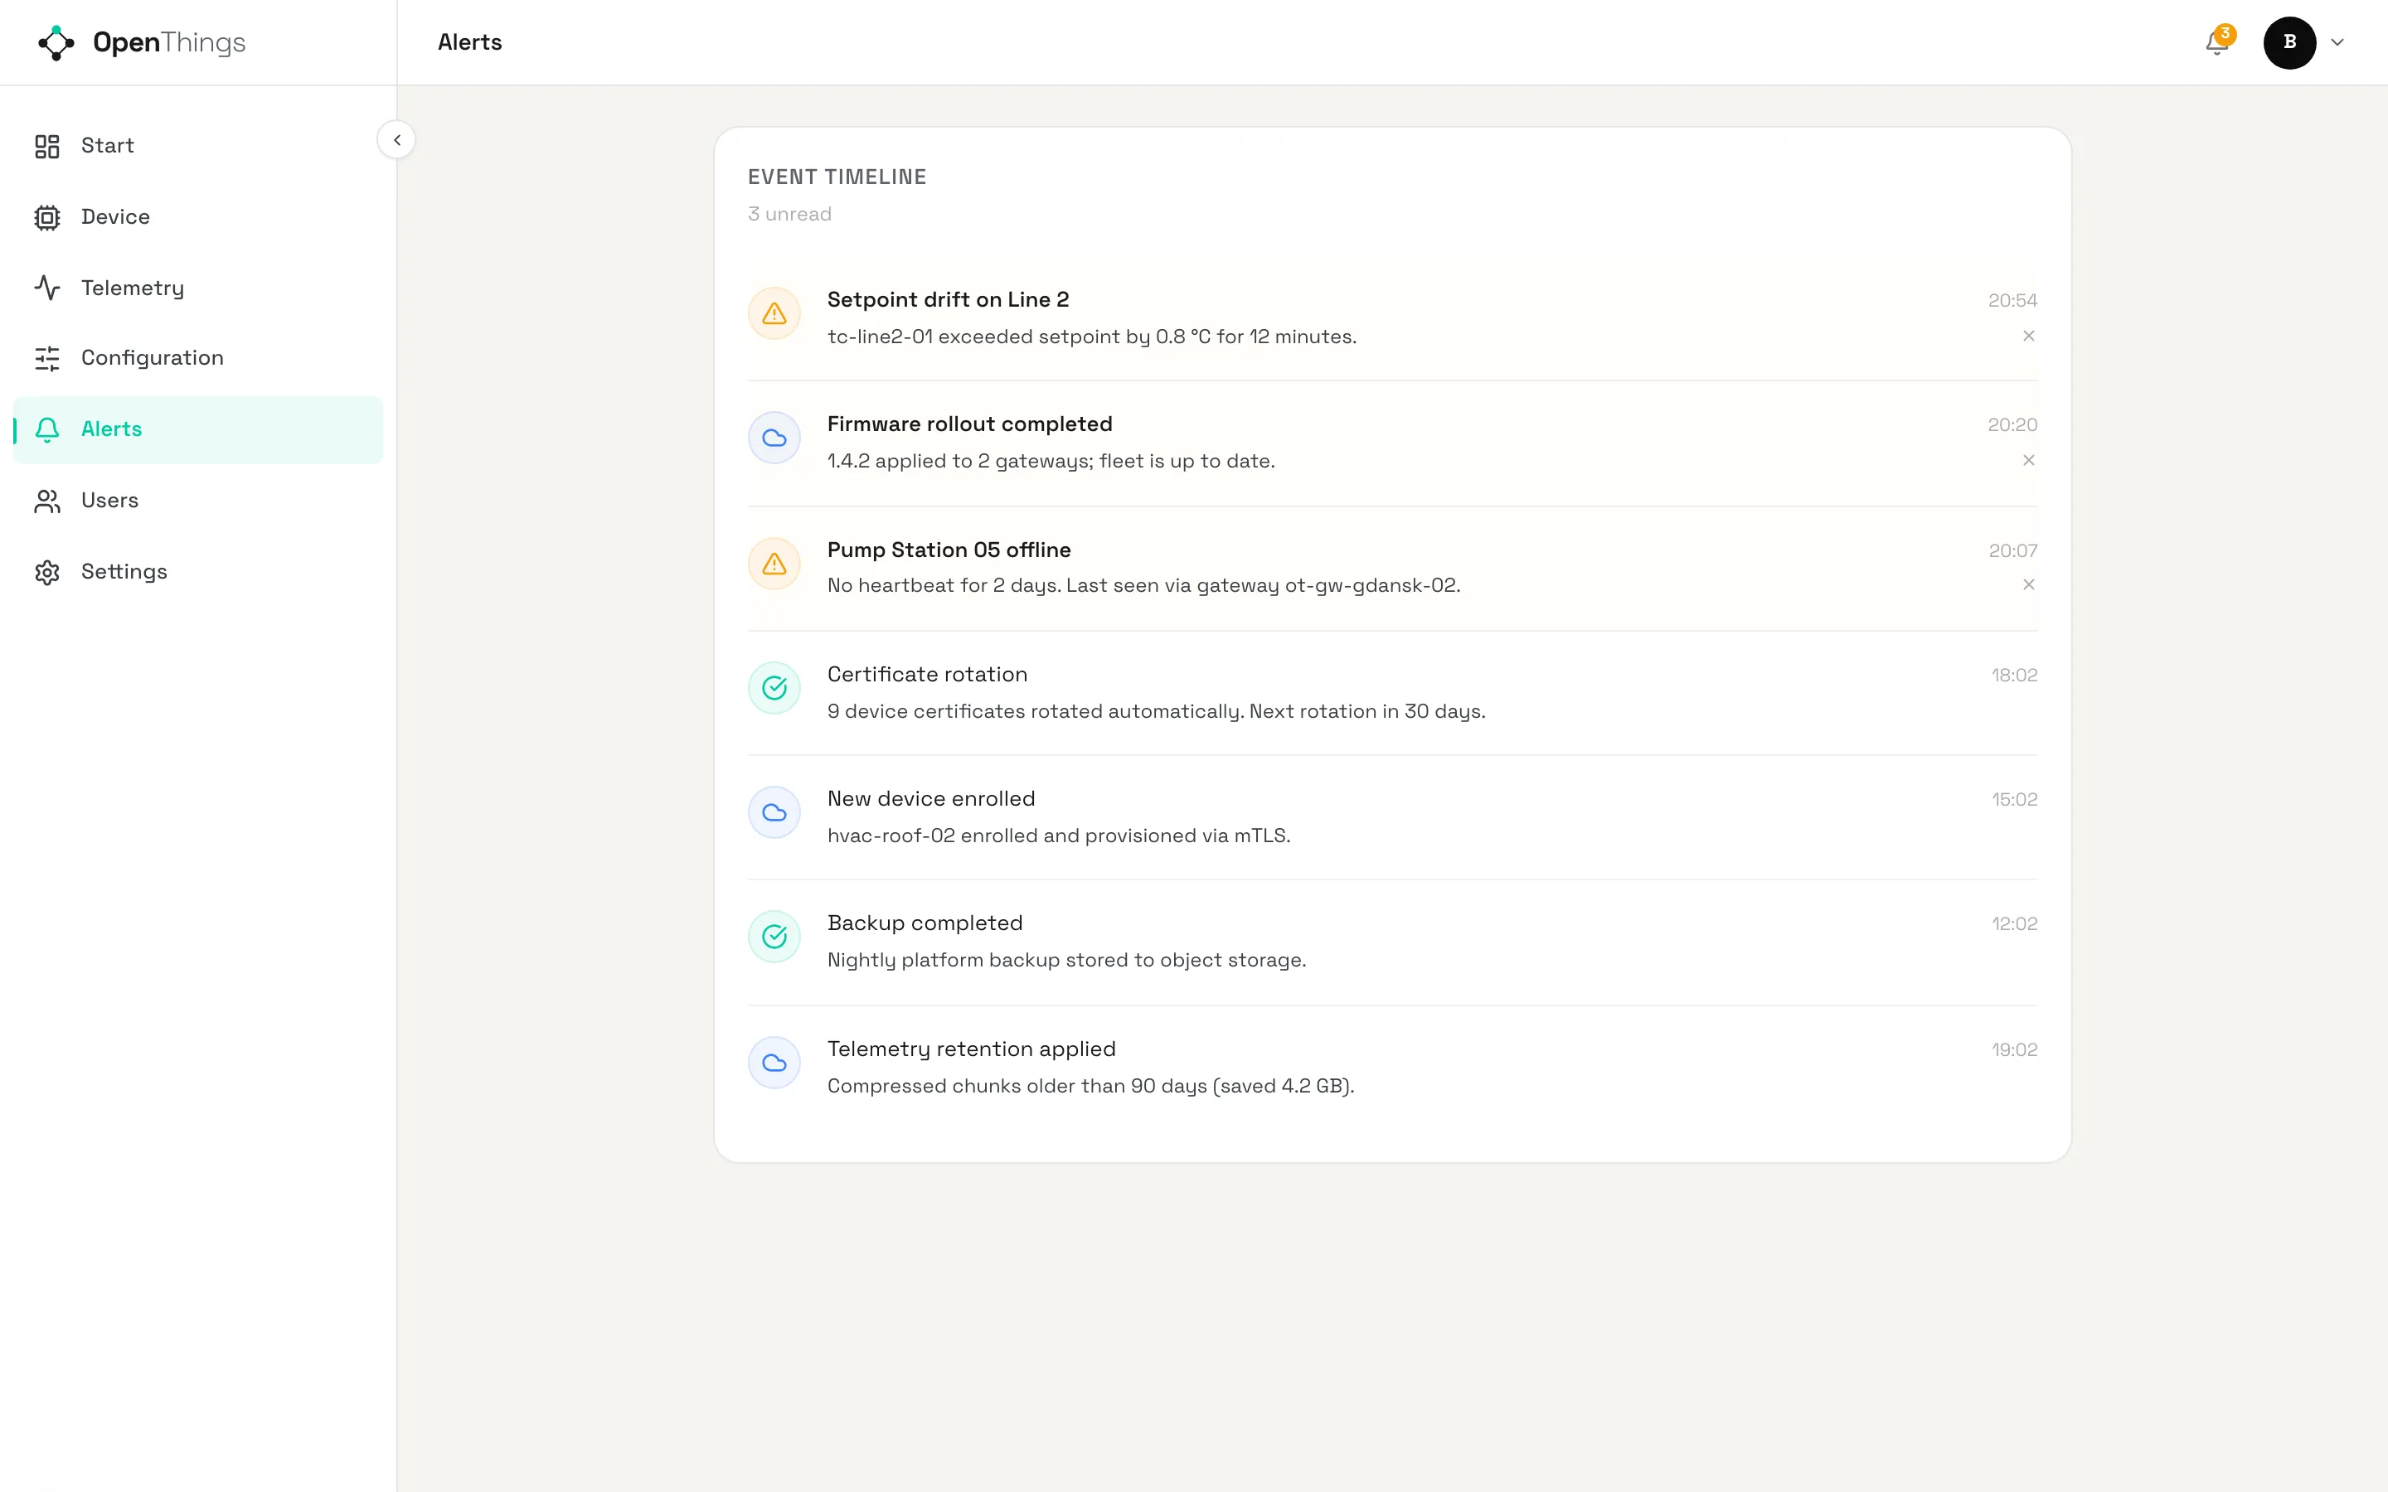Viewport: 2388px width, 1492px height.
Task: Click cloud icon for Firmware rollout completed
Action: tap(774, 438)
